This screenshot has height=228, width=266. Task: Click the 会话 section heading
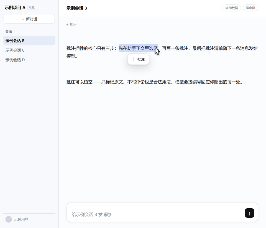point(9,31)
